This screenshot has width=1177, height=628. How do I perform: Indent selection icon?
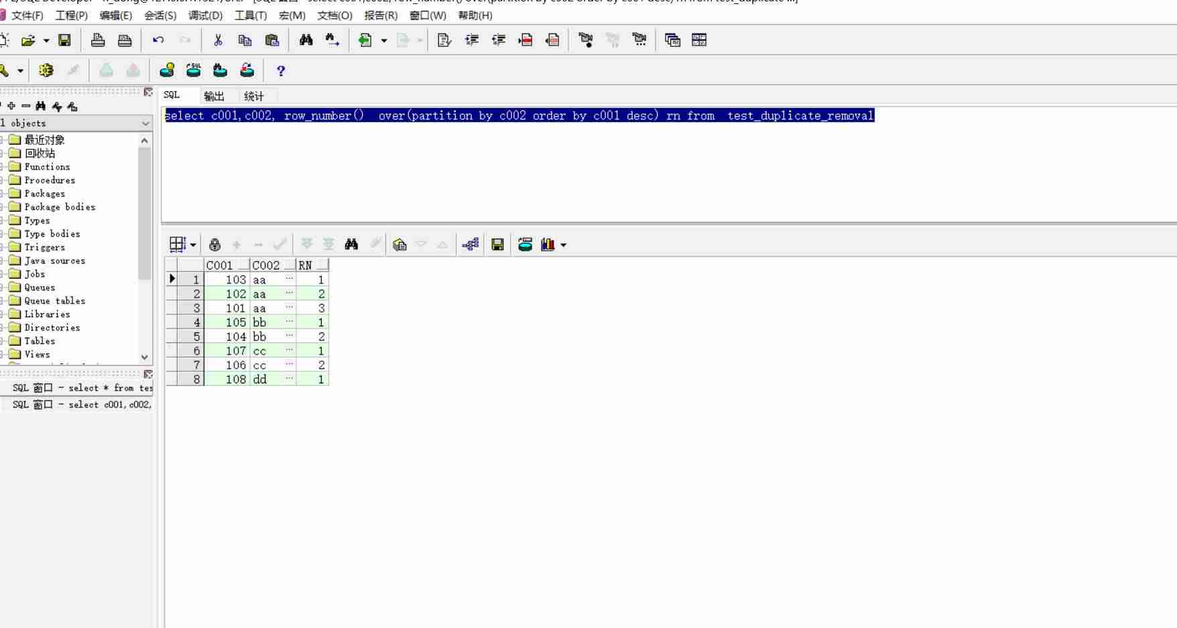[x=472, y=40]
